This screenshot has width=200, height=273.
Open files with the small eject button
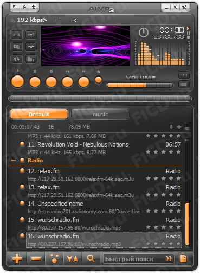(x=98, y=80)
